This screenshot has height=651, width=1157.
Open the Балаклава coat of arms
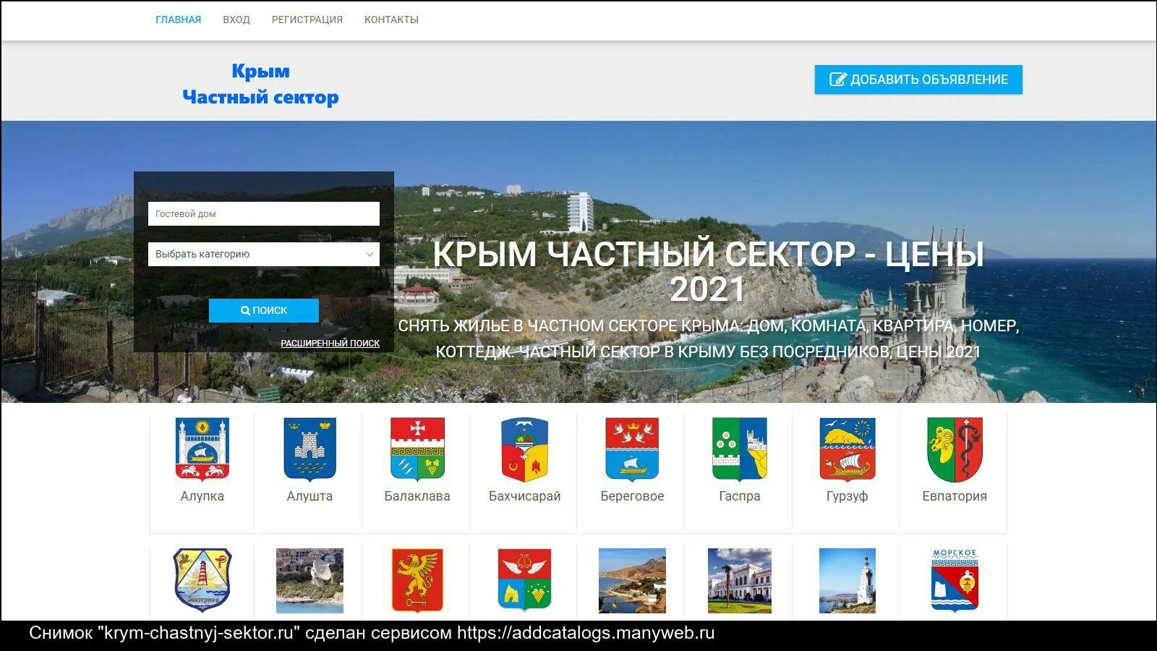point(417,449)
